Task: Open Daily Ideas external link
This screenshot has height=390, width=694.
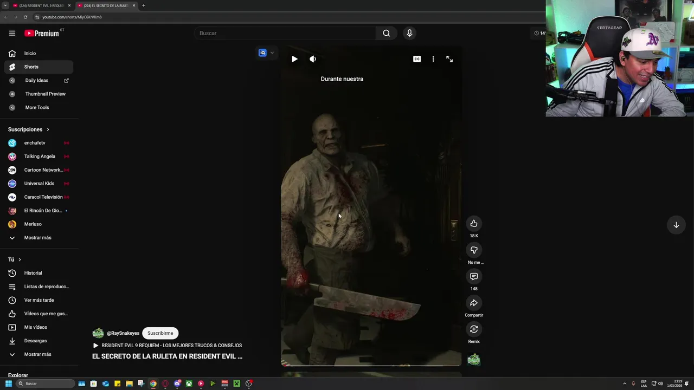Action: tap(38, 80)
